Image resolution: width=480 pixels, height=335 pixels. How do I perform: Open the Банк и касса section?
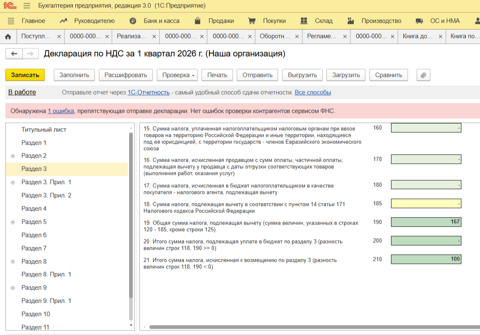154,21
